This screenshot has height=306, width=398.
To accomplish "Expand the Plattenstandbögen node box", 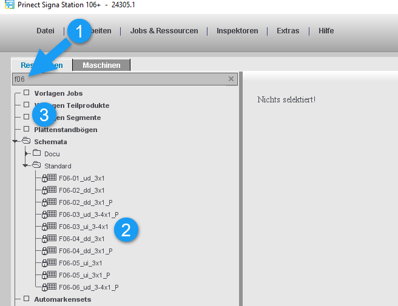I will [27, 129].
